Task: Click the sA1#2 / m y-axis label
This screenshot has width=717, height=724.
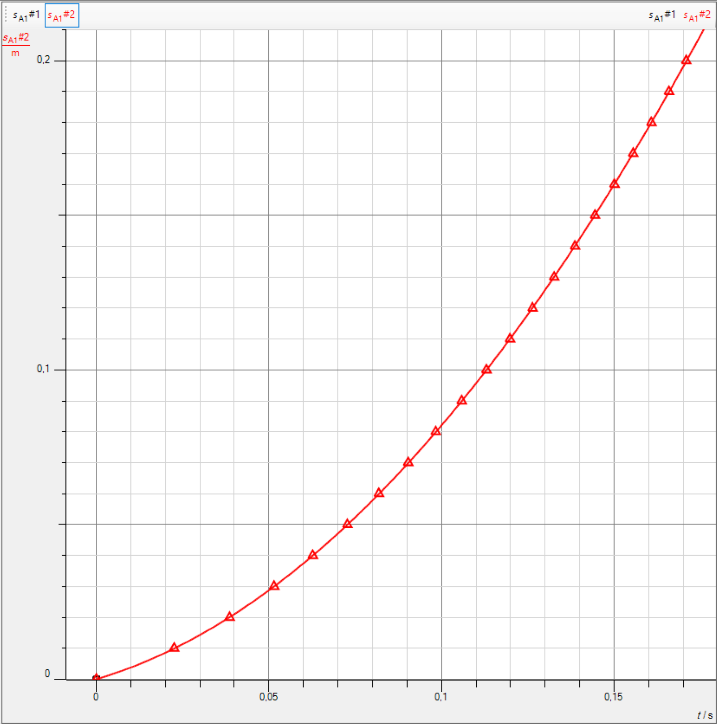Action: pyautogui.click(x=15, y=45)
